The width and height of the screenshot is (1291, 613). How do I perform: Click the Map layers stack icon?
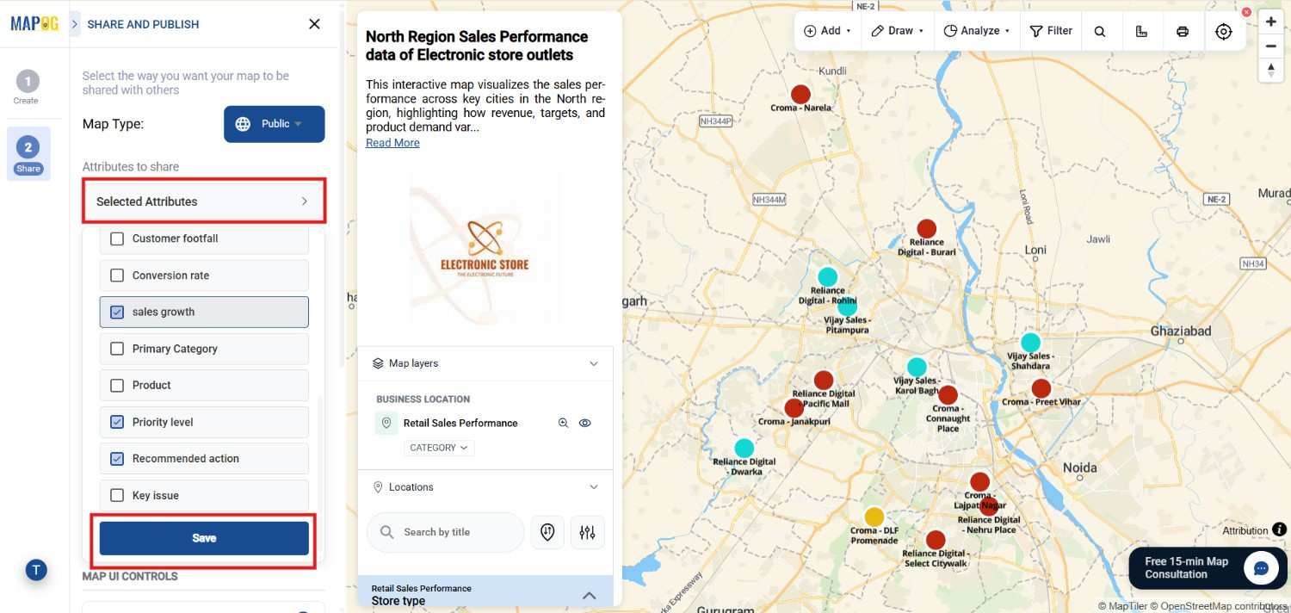click(x=378, y=363)
